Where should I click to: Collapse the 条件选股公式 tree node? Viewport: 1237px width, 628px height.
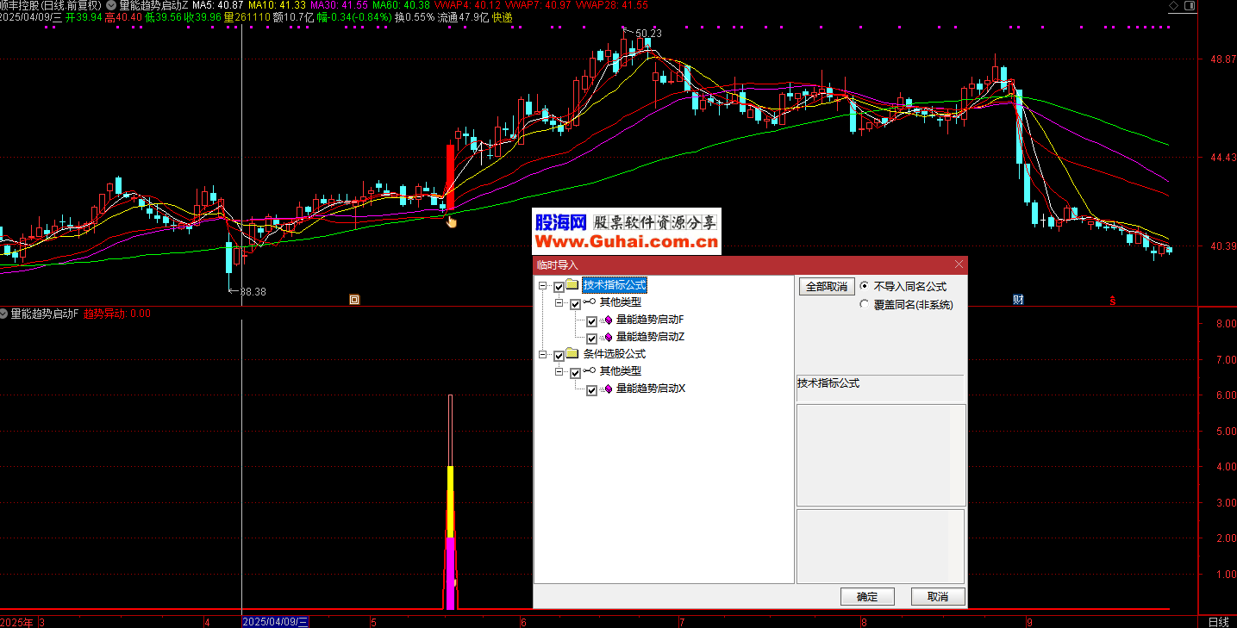(x=542, y=355)
